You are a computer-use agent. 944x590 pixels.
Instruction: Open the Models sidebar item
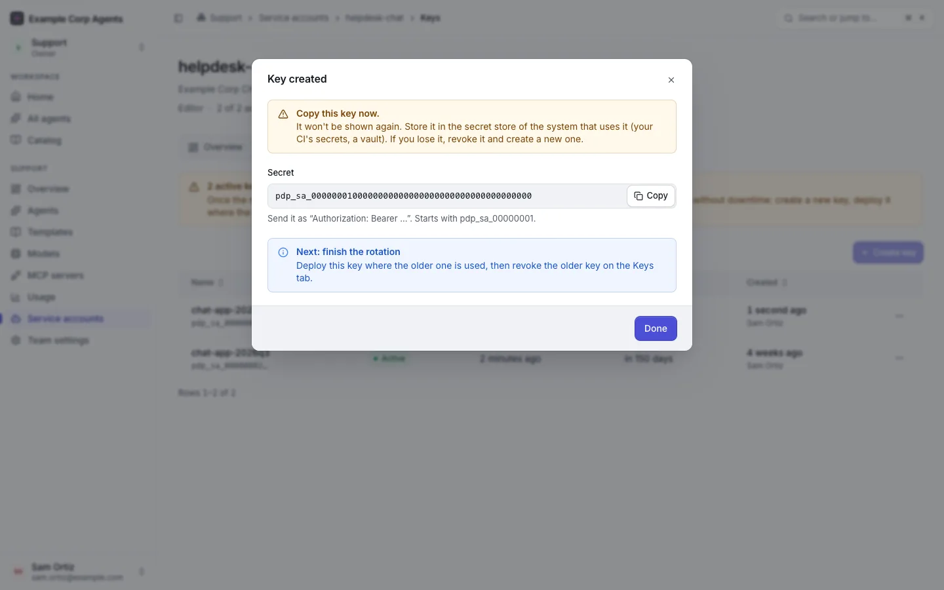coord(79,254)
